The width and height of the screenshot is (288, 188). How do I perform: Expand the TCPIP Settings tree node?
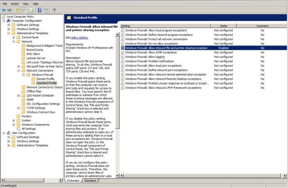pyautogui.click(x=18, y=108)
